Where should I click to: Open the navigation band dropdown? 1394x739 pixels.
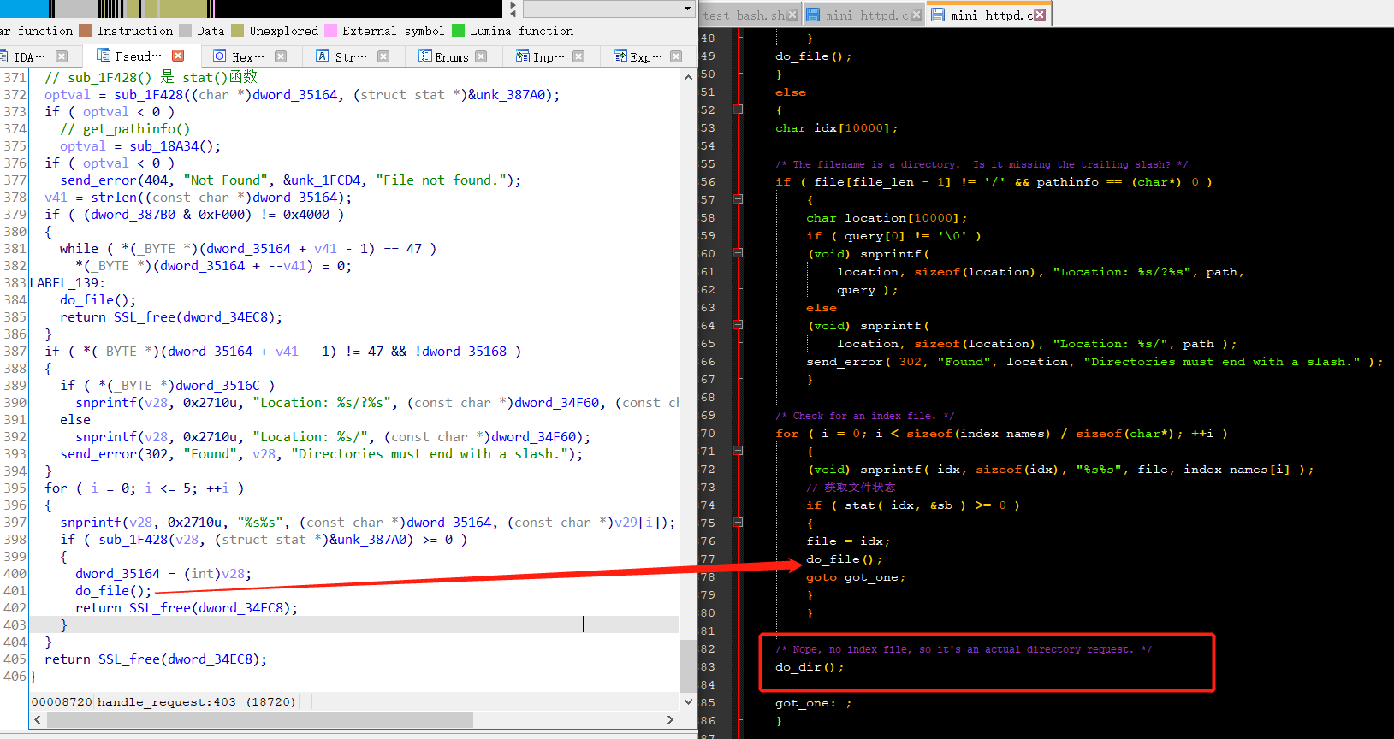(x=688, y=9)
